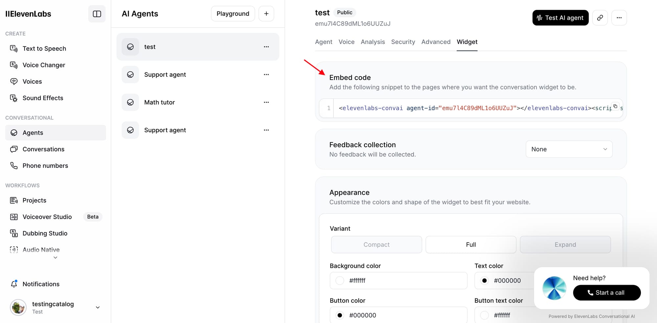This screenshot has height=323, width=657.
Task: Copy the embed code snippet
Action: coord(615,106)
